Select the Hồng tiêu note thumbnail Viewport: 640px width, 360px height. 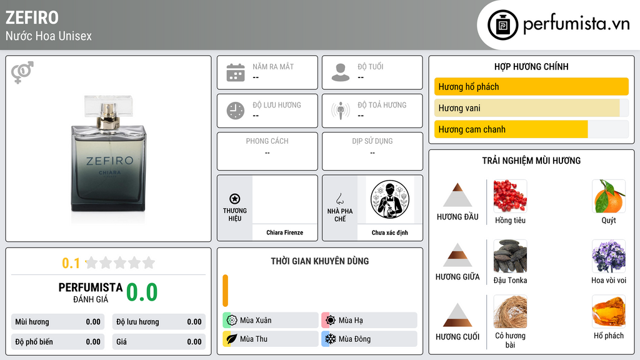(x=510, y=196)
